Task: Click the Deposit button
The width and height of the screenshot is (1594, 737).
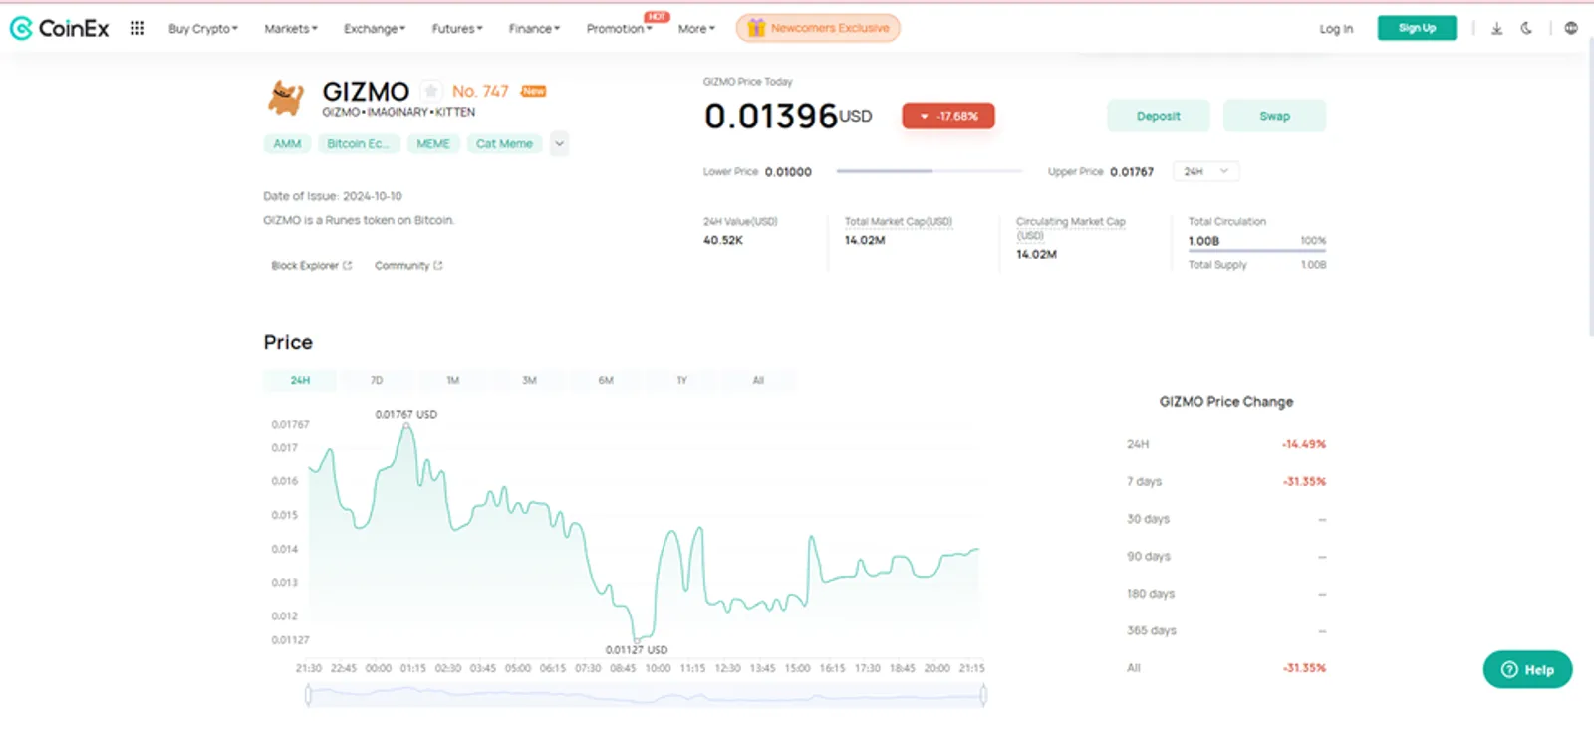Action: click(1158, 116)
